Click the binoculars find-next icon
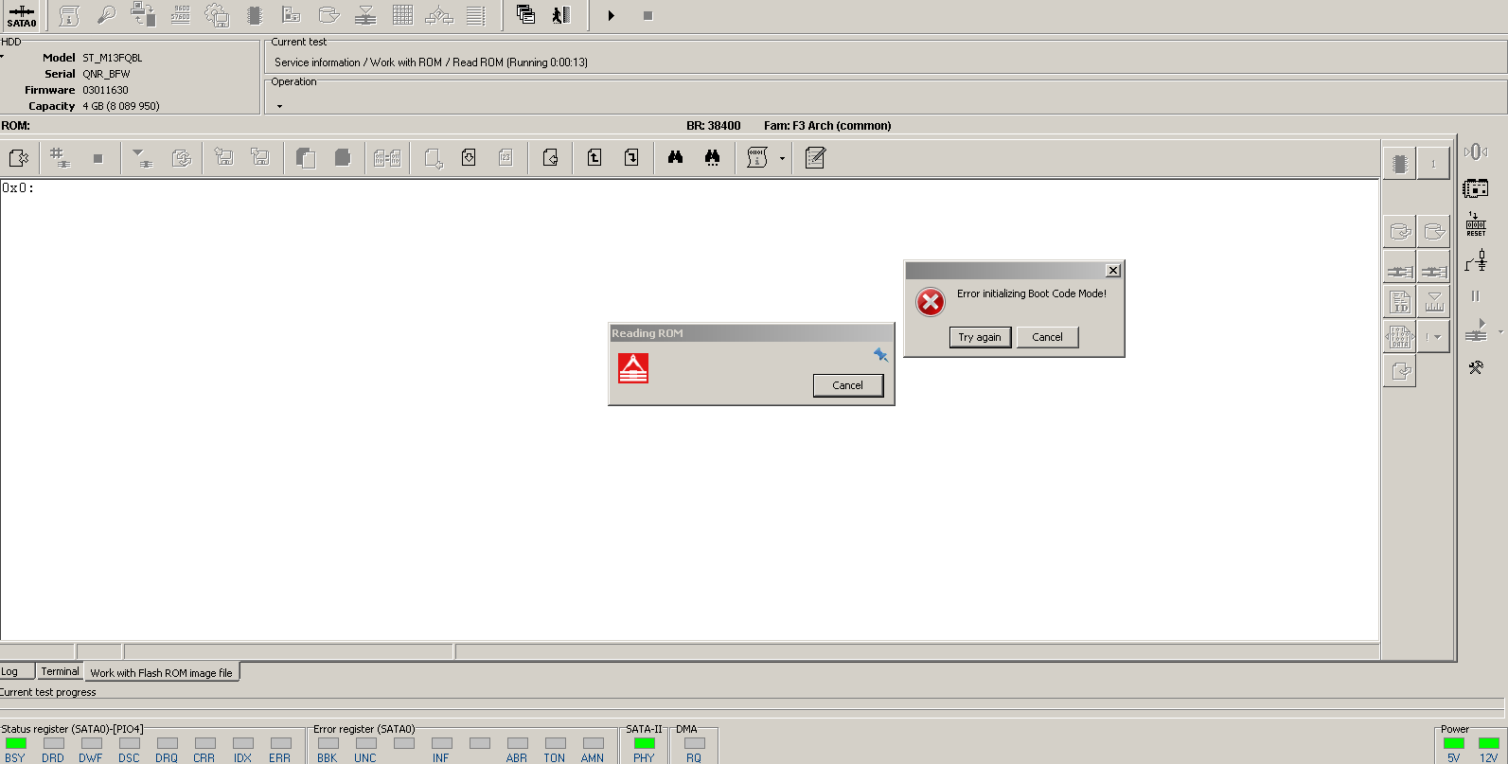Image resolution: width=1508 pixels, height=764 pixels. coord(712,157)
